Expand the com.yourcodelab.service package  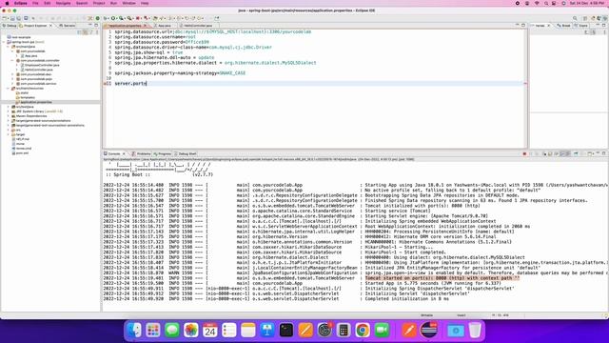point(12,84)
